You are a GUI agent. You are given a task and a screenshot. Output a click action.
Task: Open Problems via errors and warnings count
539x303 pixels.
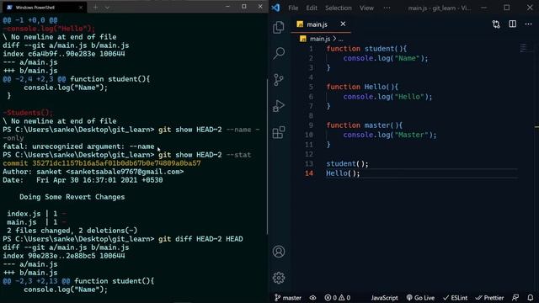tap(337, 298)
